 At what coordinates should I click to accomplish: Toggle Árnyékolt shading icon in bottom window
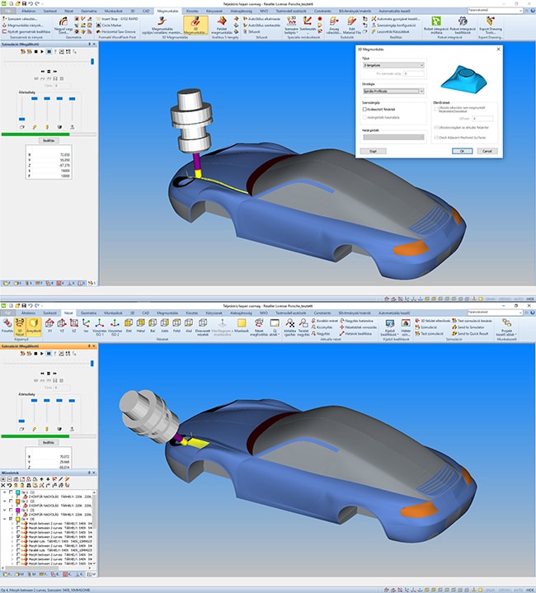(x=34, y=327)
